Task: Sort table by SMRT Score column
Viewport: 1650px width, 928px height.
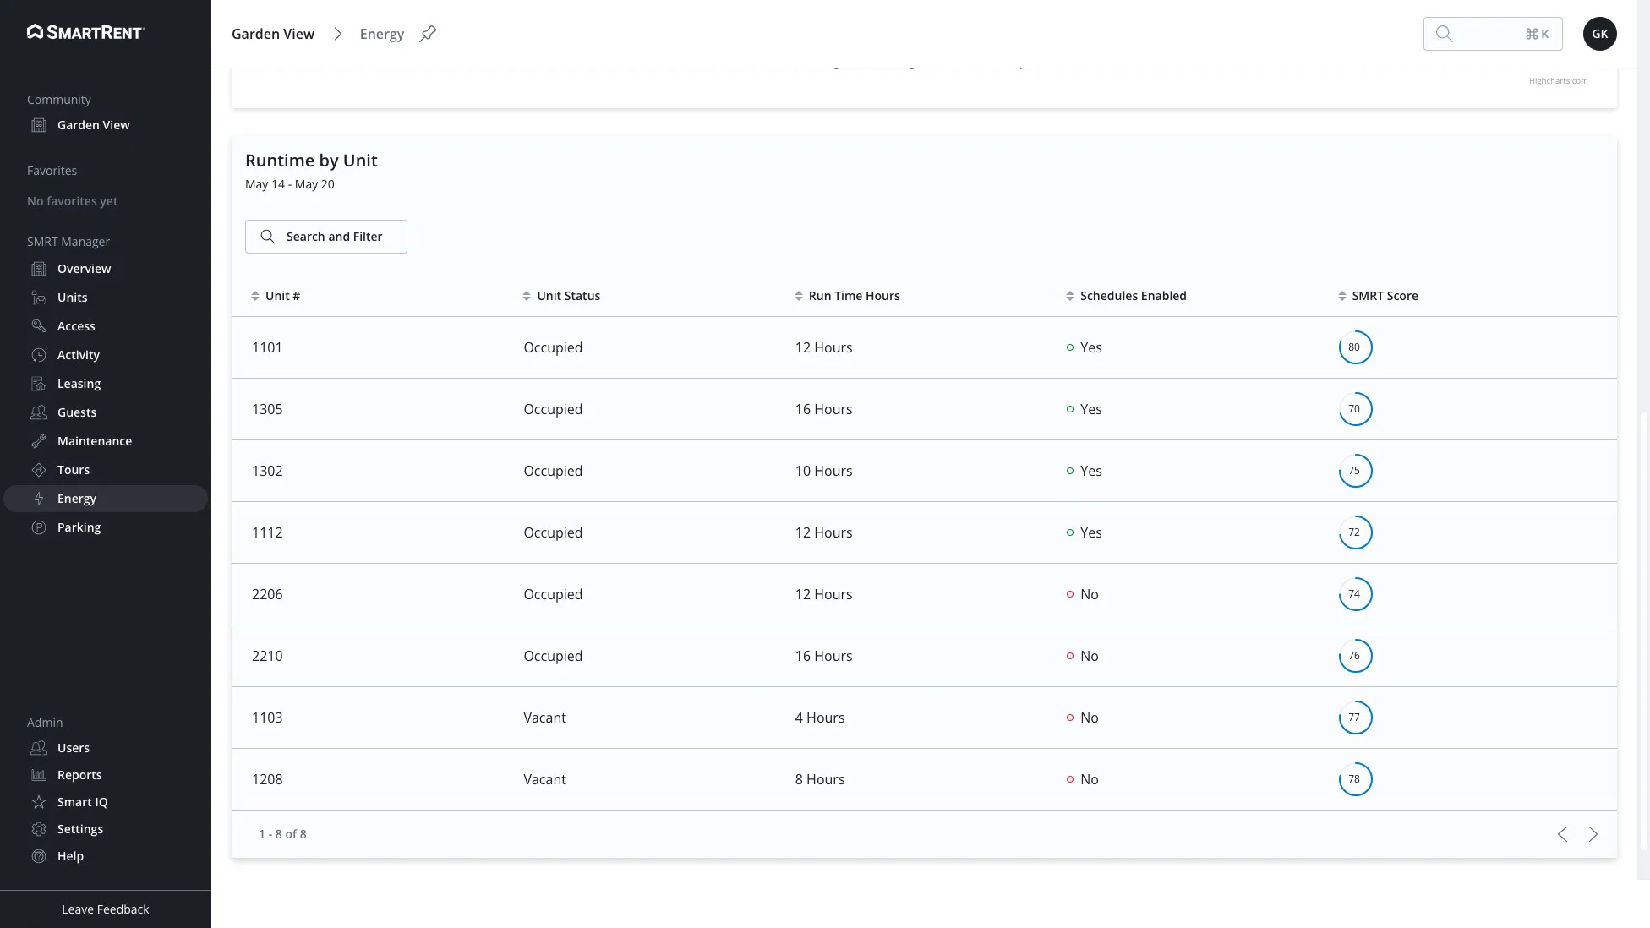Action: [x=1378, y=296]
